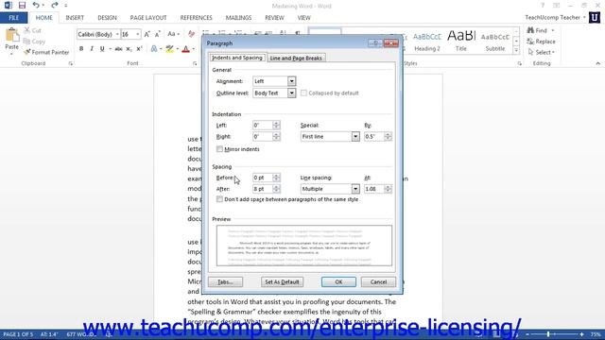Apply strikethrough formatting

(x=118, y=49)
